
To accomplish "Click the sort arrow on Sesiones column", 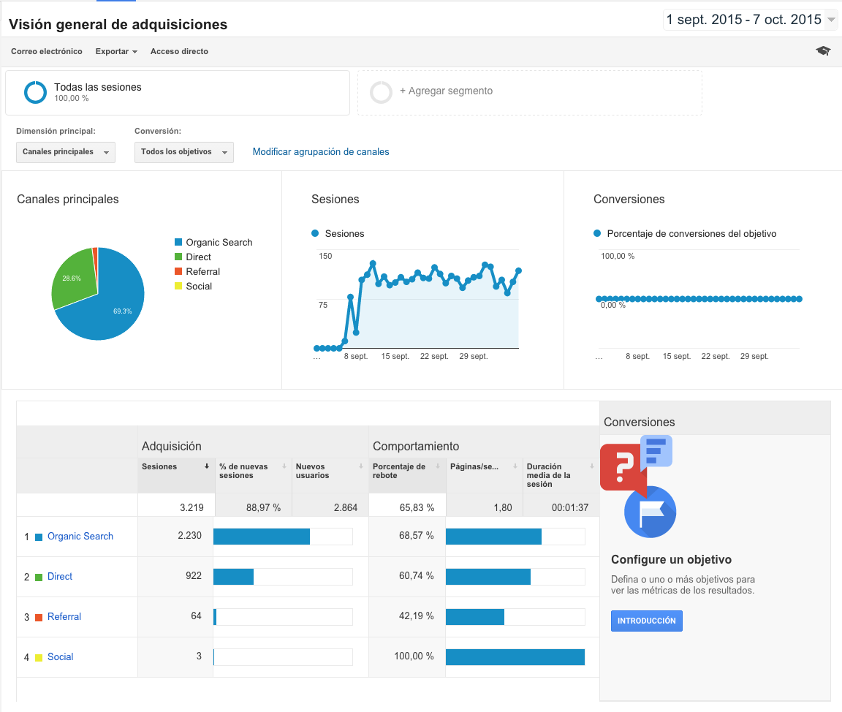I will point(206,466).
